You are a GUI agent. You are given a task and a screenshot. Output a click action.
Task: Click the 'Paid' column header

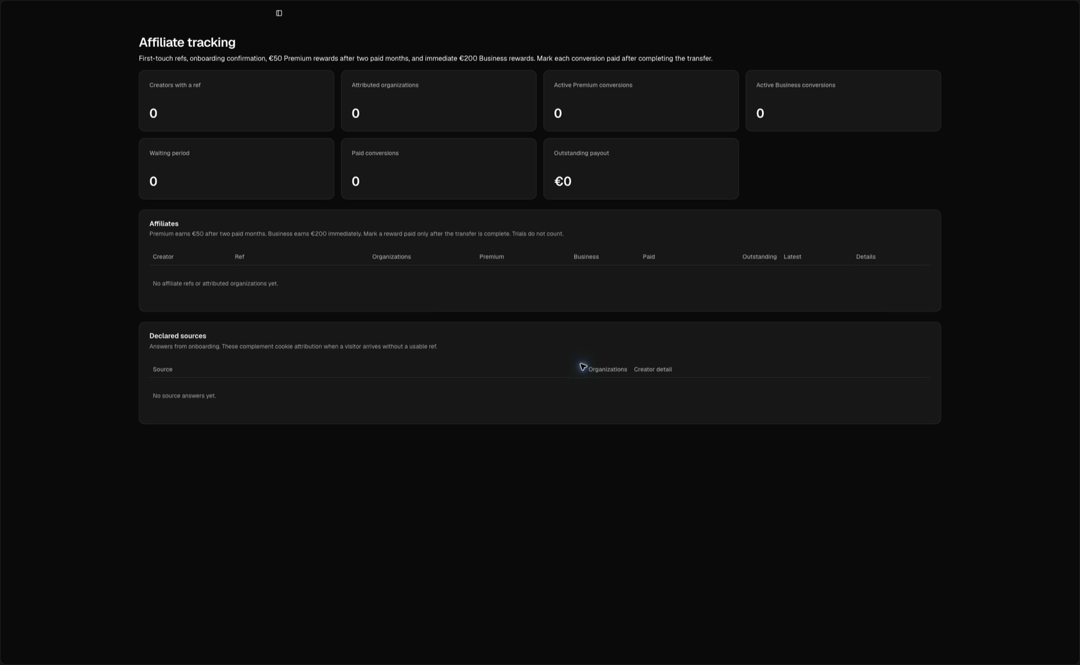click(x=649, y=257)
